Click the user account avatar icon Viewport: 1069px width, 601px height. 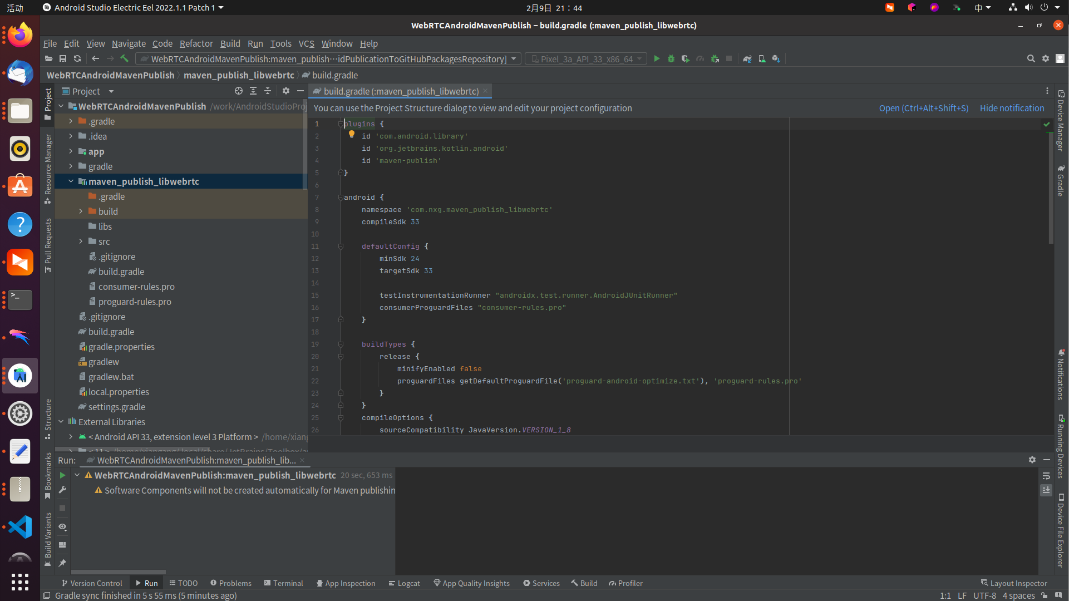(1060, 58)
